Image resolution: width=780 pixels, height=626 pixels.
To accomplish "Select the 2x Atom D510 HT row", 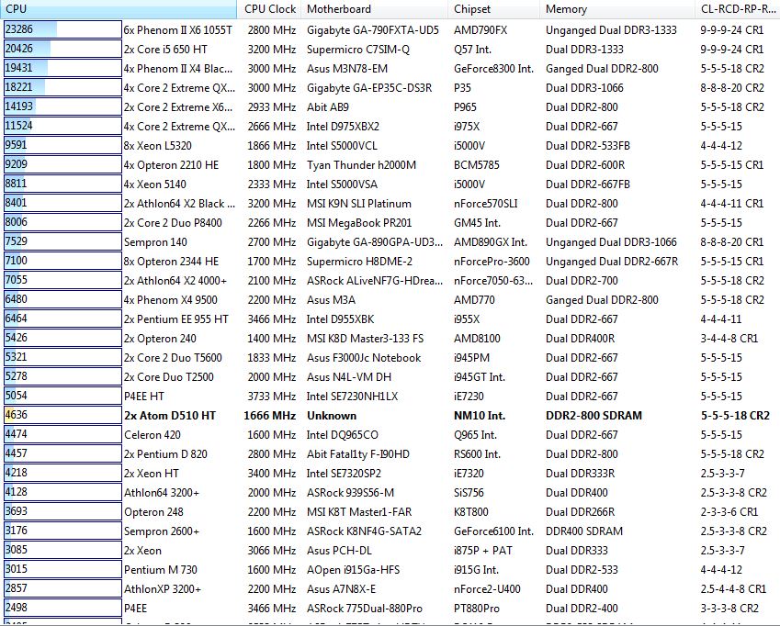I will (x=390, y=416).
